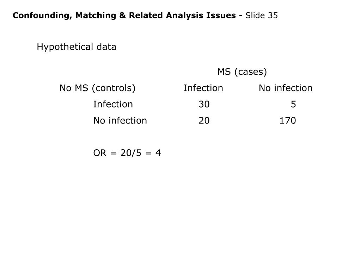The image size is (361, 271).
Task: Click the table value 20
Action: click(x=204, y=121)
